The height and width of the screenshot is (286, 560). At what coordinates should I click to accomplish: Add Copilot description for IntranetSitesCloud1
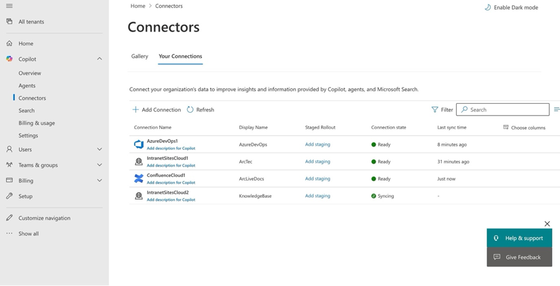(x=171, y=166)
